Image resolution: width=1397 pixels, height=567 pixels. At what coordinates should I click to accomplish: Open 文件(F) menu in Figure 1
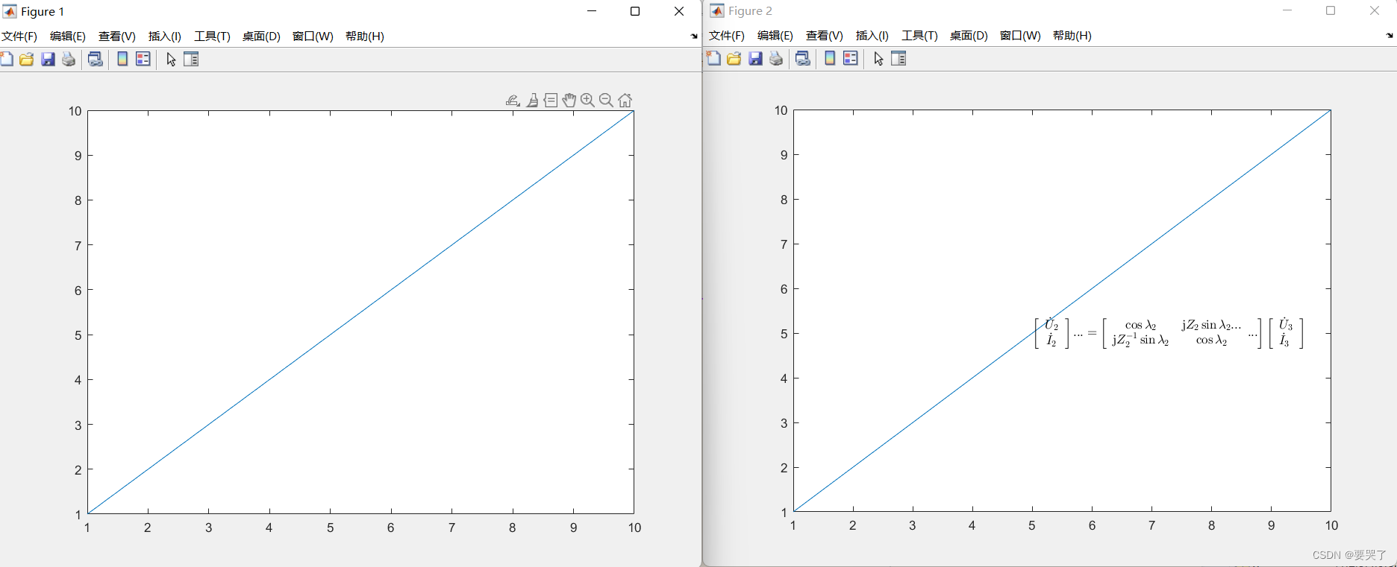coord(19,37)
